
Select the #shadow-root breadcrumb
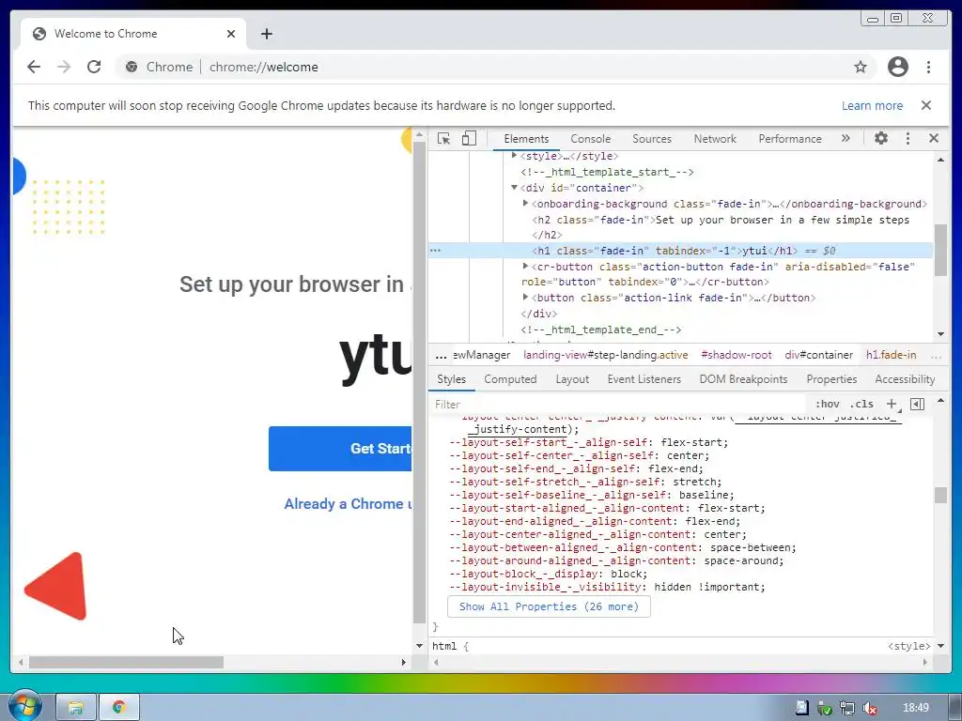pos(737,355)
